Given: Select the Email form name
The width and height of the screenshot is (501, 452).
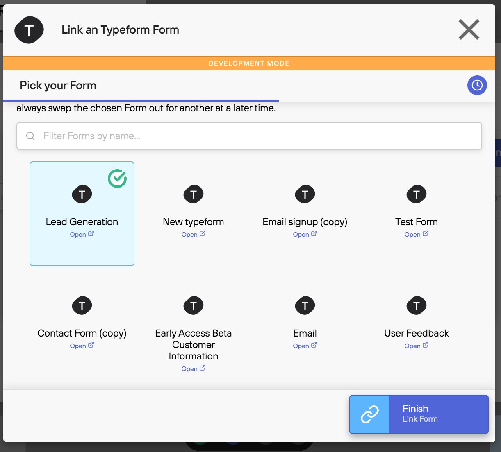Looking at the screenshot, I should tap(305, 333).
